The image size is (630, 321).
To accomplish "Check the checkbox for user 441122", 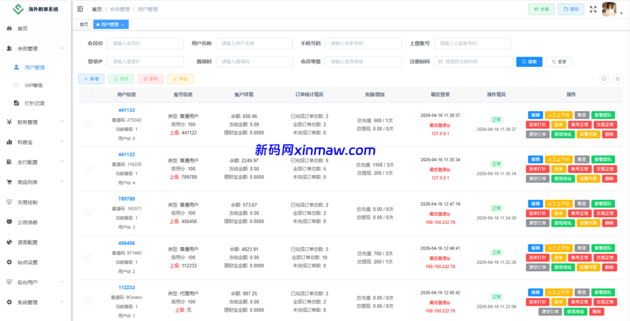I will coord(89,168).
